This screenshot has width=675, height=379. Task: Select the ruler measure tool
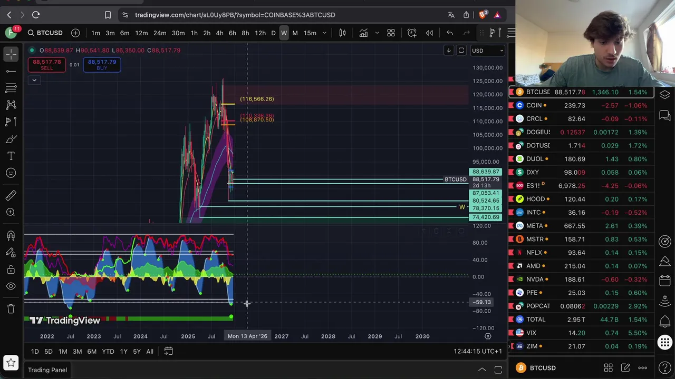(x=11, y=195)
